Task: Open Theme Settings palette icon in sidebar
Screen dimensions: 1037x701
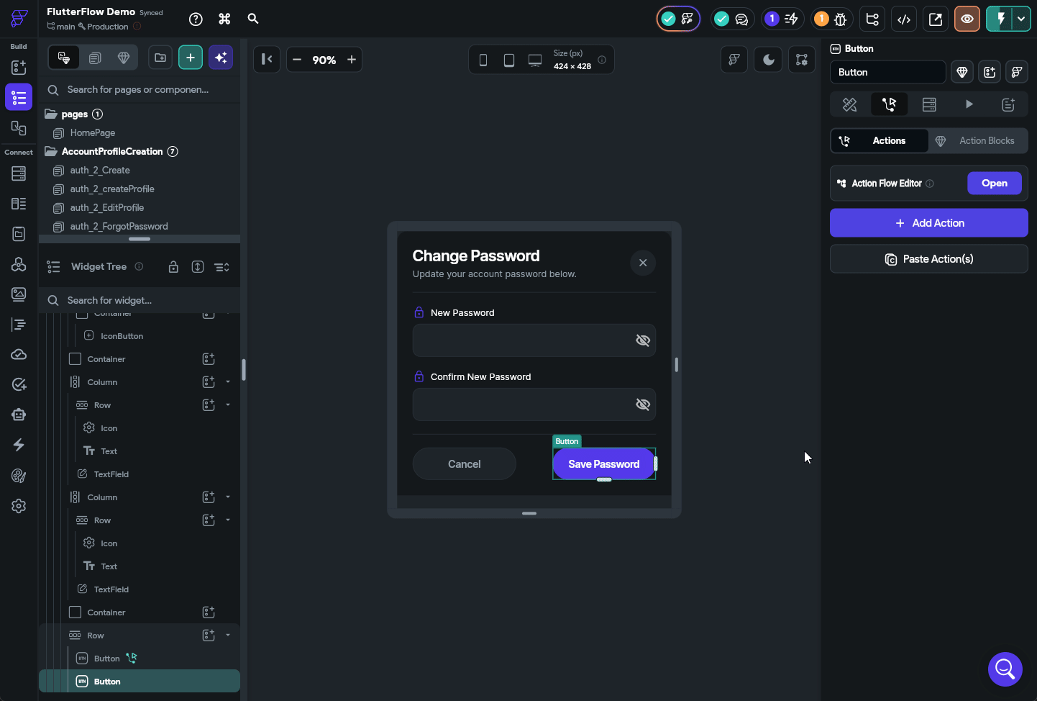Action: [x=19, y=476]
